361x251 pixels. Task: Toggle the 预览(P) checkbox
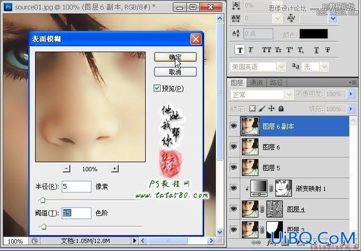157,88
